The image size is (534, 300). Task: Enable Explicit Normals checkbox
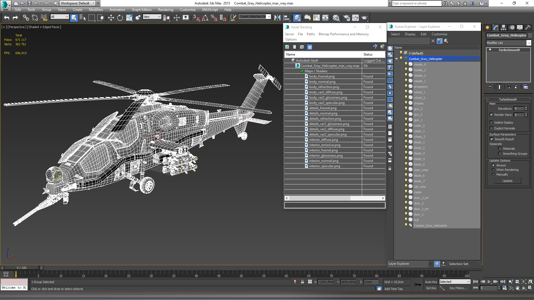pos(491,128)
